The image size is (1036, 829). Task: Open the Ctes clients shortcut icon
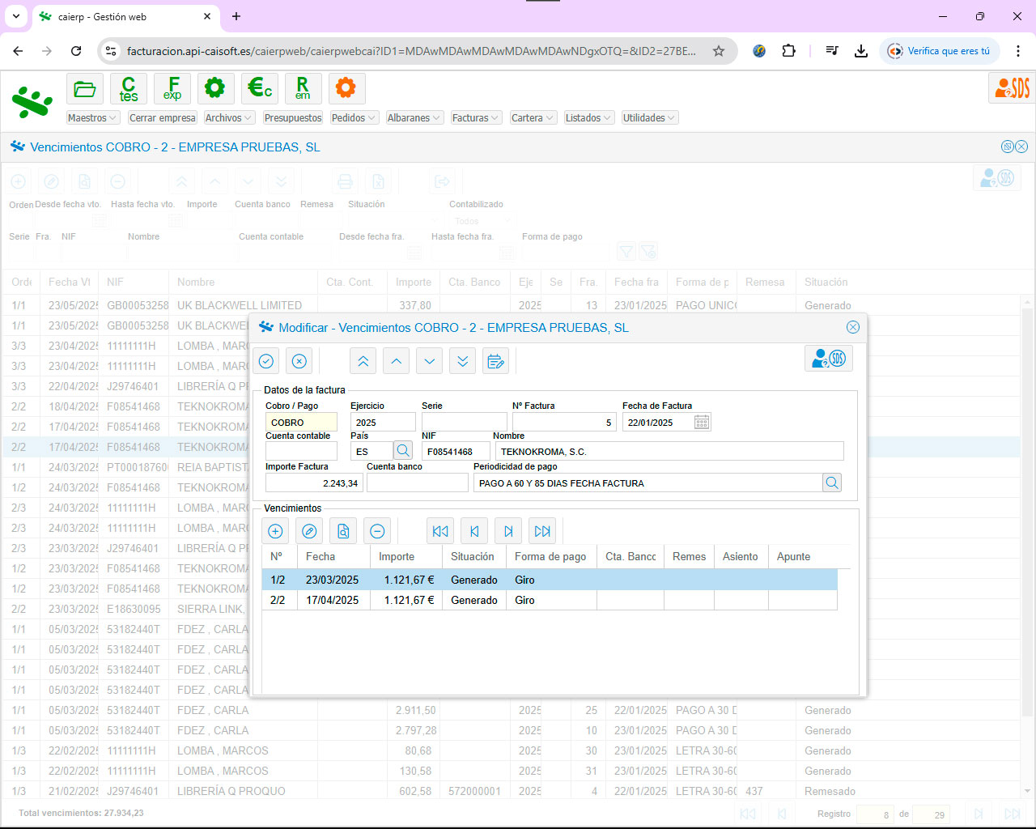[x=129, y=88]
